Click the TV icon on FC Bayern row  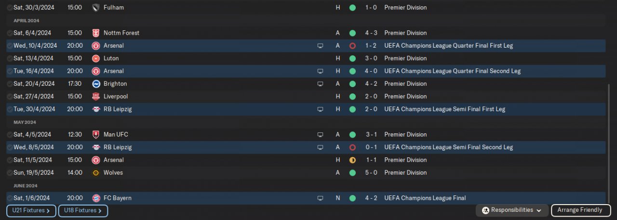(x=320, y=198)
